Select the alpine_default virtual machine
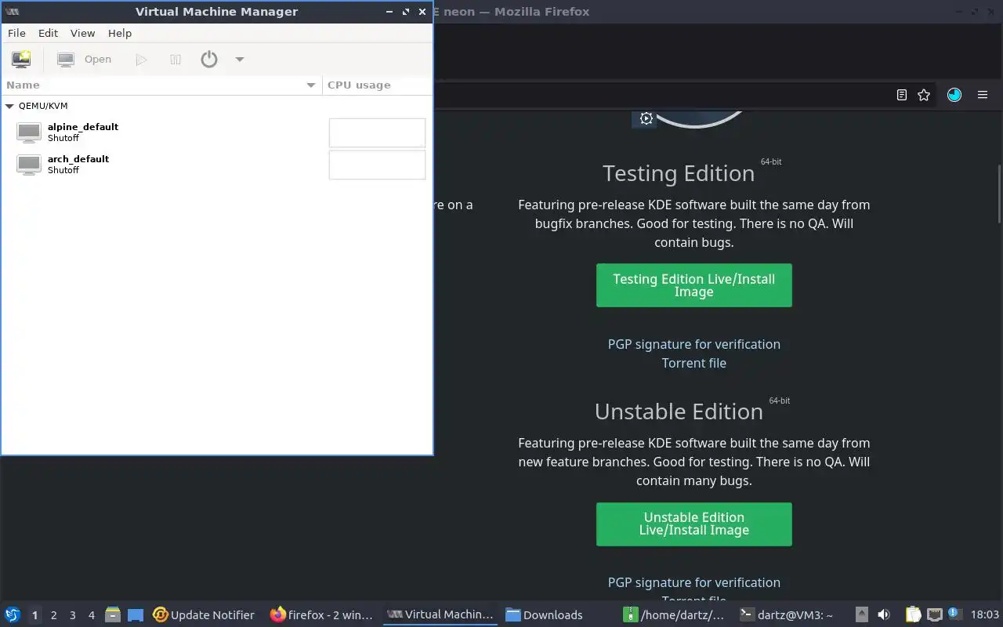1003x627 pixels. click(216, 132)
